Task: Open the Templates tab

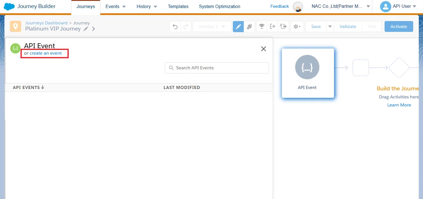Action: (178, 6)
